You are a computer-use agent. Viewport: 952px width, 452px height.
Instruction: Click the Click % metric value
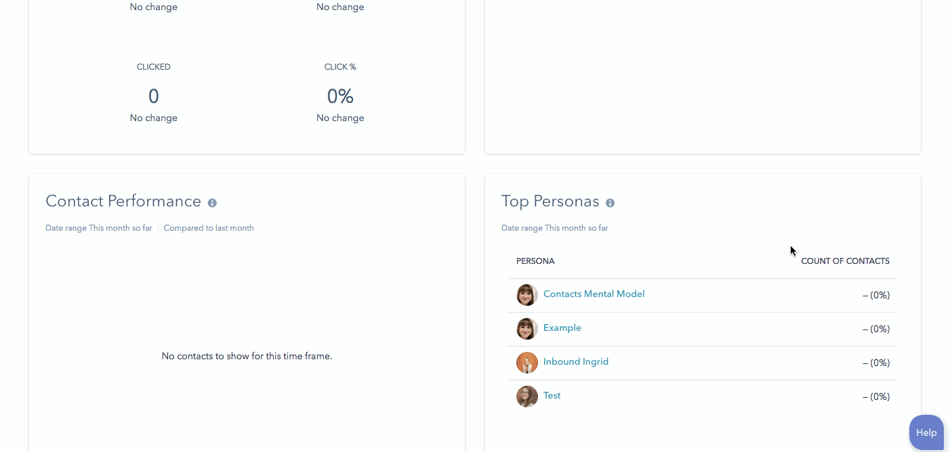click(340, 97)
